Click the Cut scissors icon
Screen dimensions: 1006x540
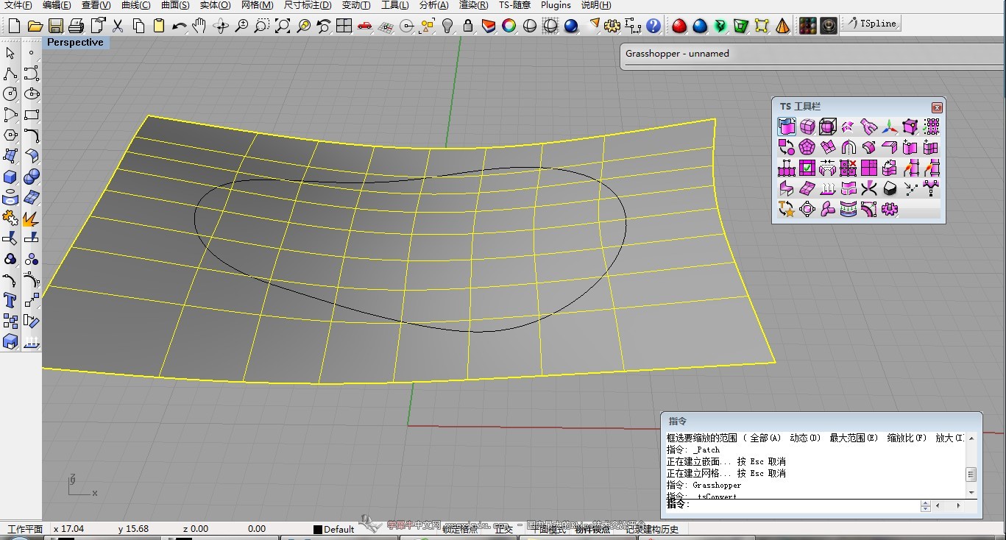(117, 26)
